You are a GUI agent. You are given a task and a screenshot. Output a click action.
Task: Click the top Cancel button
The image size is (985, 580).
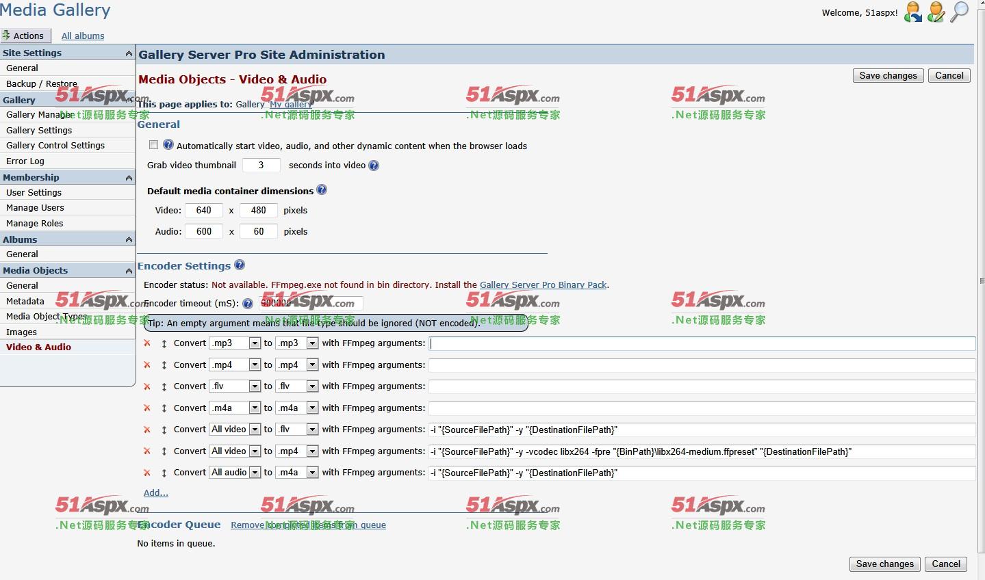[949, 75]
